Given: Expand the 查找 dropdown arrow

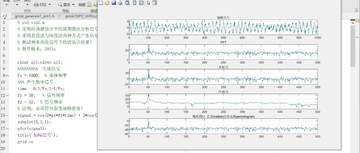Looking at the screenshot, I should pos(73,4).
